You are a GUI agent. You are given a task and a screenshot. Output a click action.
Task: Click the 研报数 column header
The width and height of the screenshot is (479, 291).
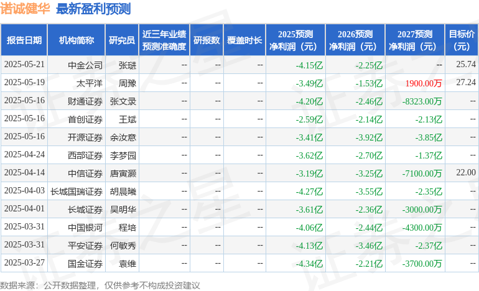pyautogui.click(x=207, y=40)
